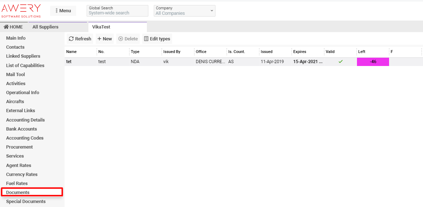This screenshot has width=423, height=207.
Task: Click the AWERY logo
Action: pos(21,11)
